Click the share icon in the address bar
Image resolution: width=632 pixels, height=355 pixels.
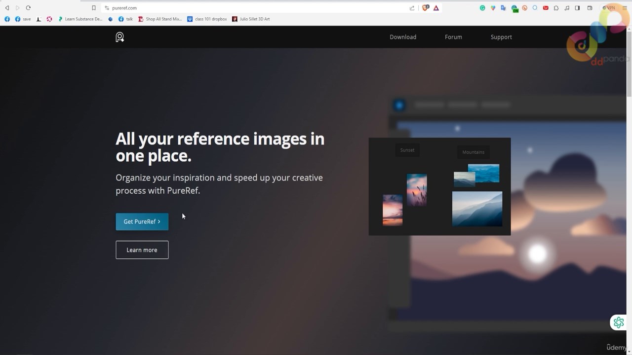coord(412,8)
